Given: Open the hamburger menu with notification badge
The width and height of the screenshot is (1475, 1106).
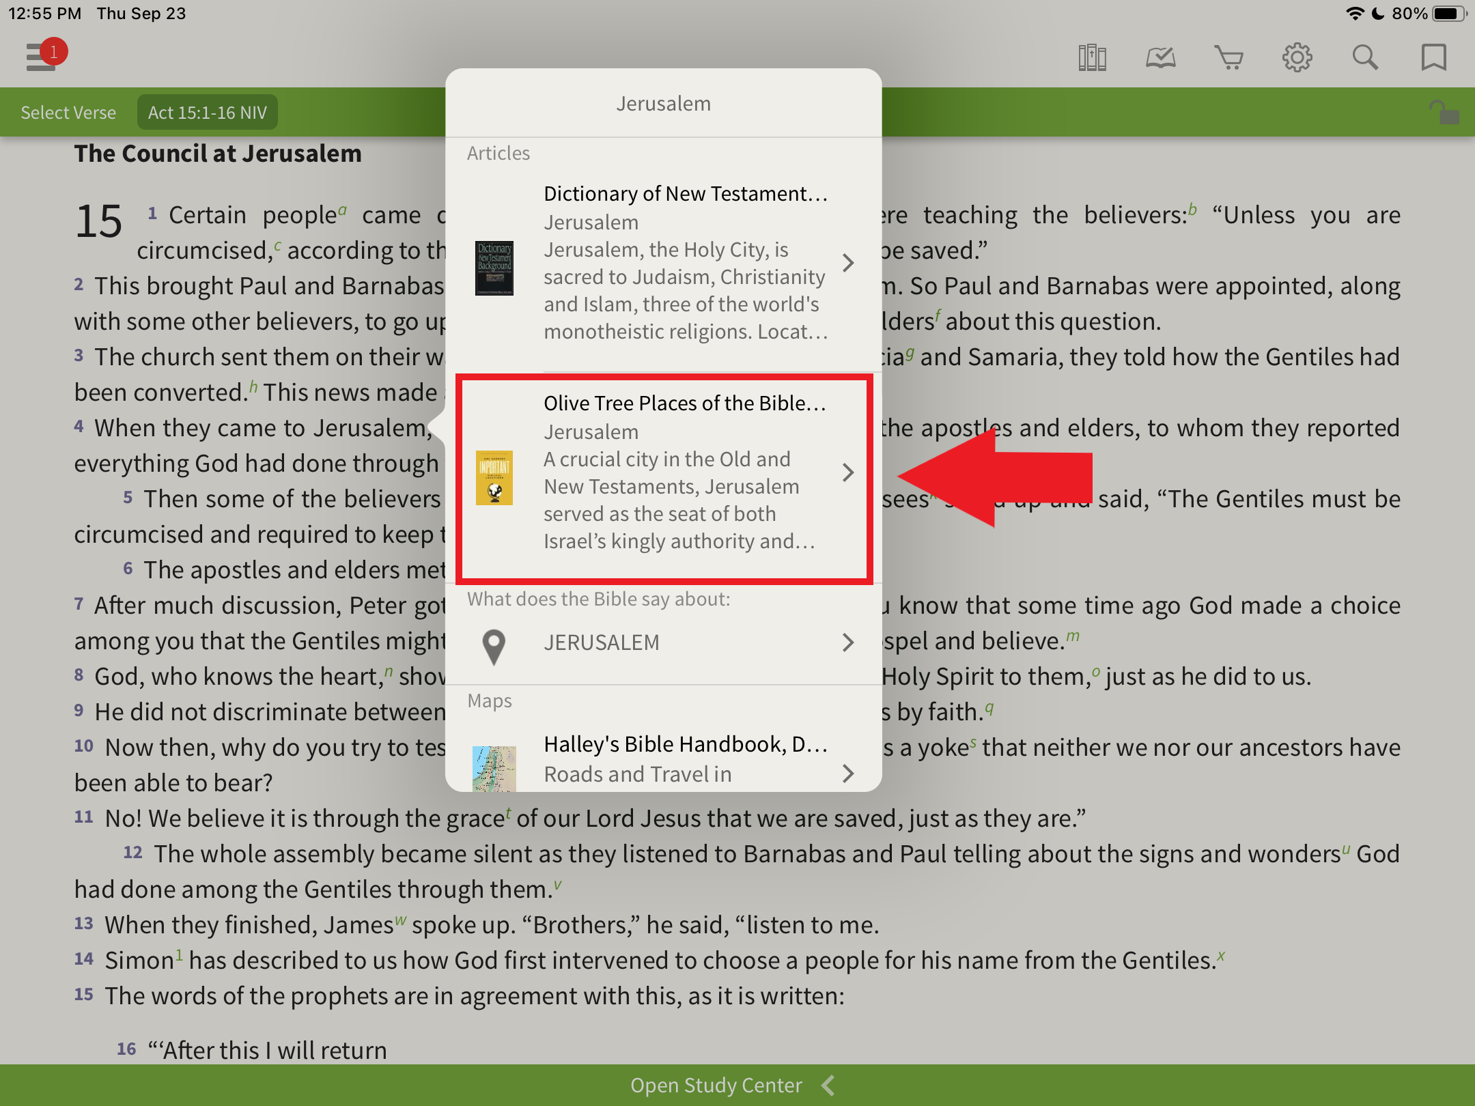Looking at the screenshot, I should pyautogui.click(x=42, y=56).
